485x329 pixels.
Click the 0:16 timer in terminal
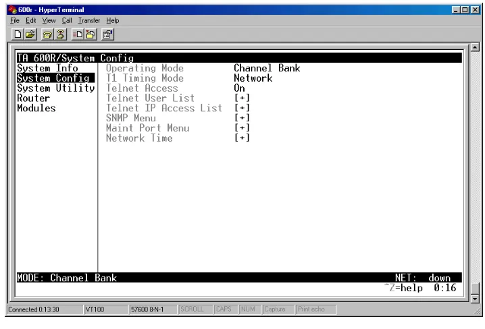444,288
